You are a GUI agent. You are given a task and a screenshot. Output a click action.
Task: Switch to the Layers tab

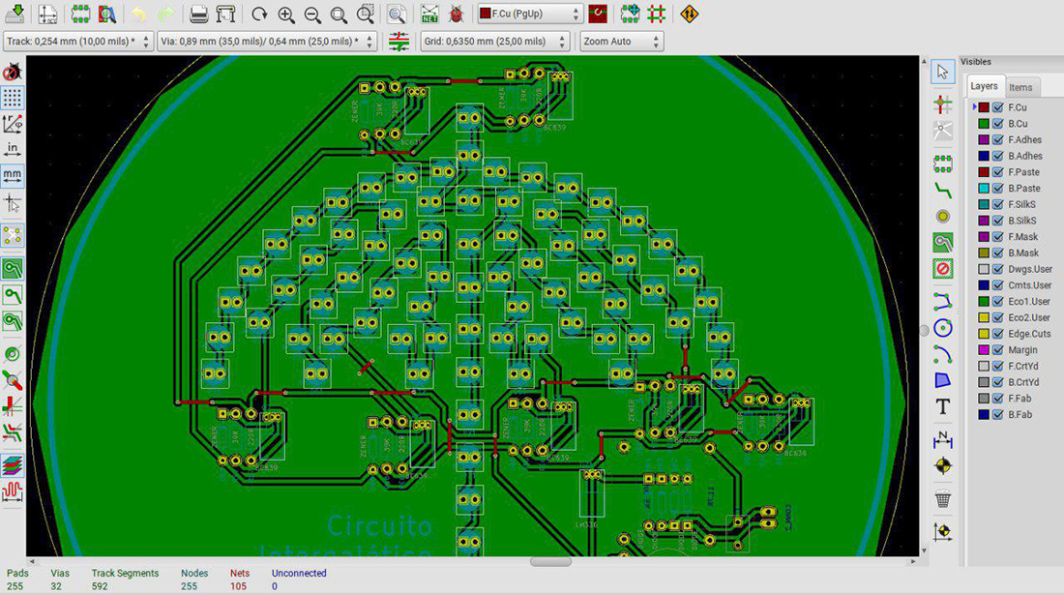[x=984, y=86]
